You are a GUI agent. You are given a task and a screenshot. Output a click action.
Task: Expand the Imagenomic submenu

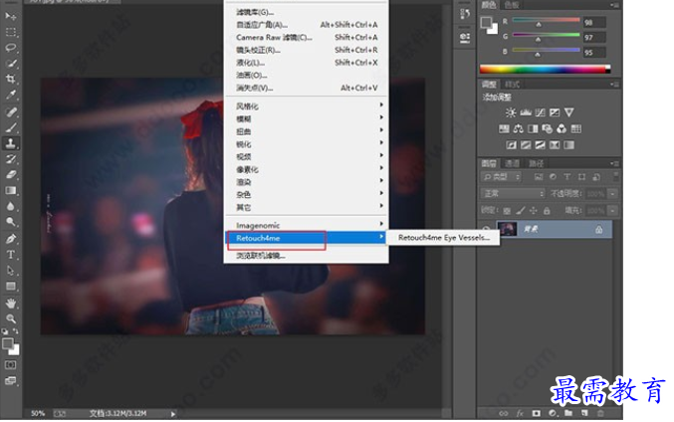[306, 225]
